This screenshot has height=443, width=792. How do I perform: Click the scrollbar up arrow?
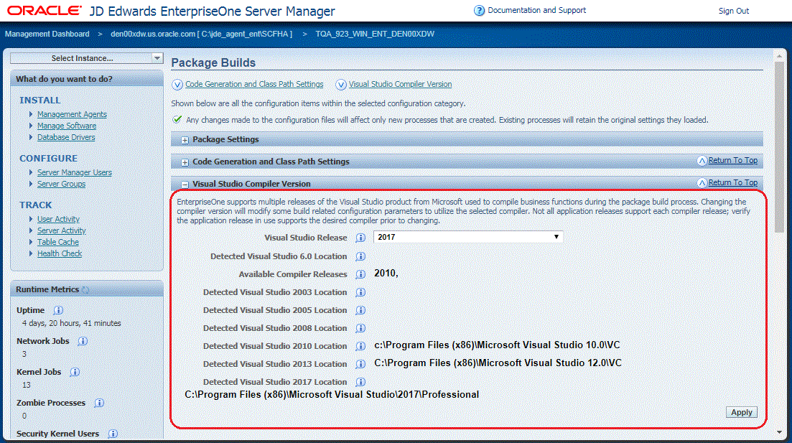(x=779, y=56)
